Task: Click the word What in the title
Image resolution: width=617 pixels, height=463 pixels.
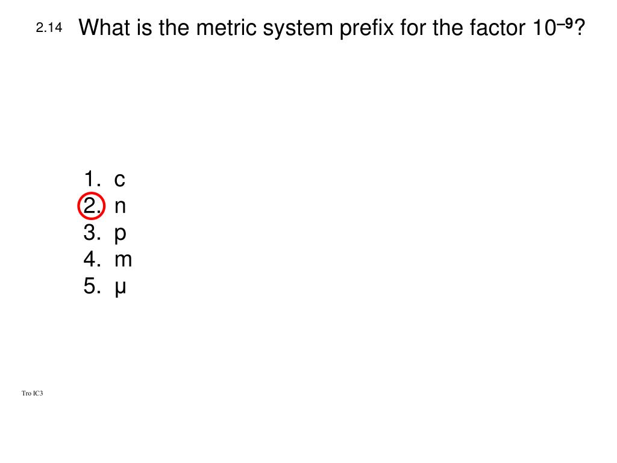Action: (x=104, y=28)
